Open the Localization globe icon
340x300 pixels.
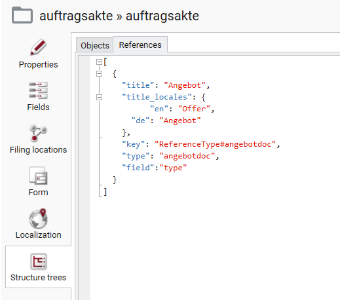(x=38, y=218)
